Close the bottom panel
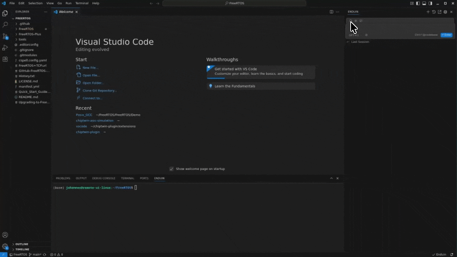Viewport: 457px width, 257px height. (337, 178)
